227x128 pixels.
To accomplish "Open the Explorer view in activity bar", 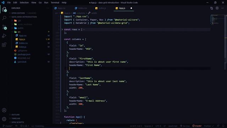I will point(4,9).
